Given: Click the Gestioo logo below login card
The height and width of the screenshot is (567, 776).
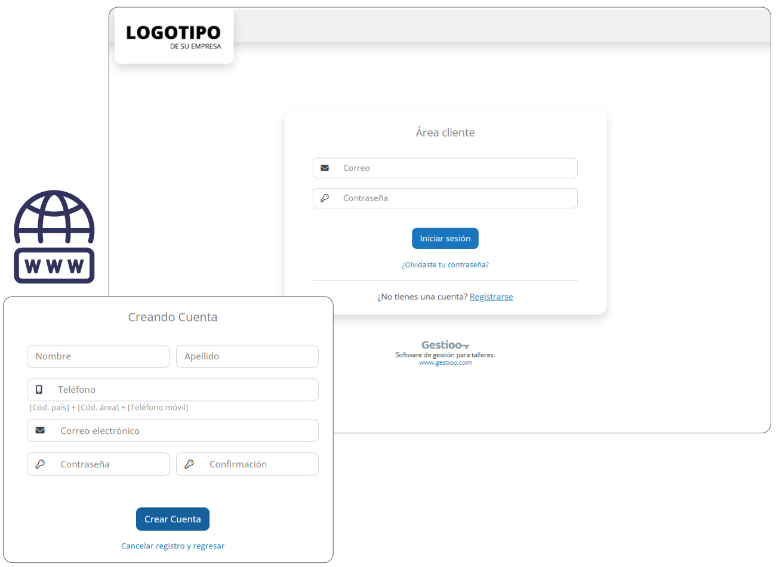Looking at the screenshot, I should click(445, 345).
